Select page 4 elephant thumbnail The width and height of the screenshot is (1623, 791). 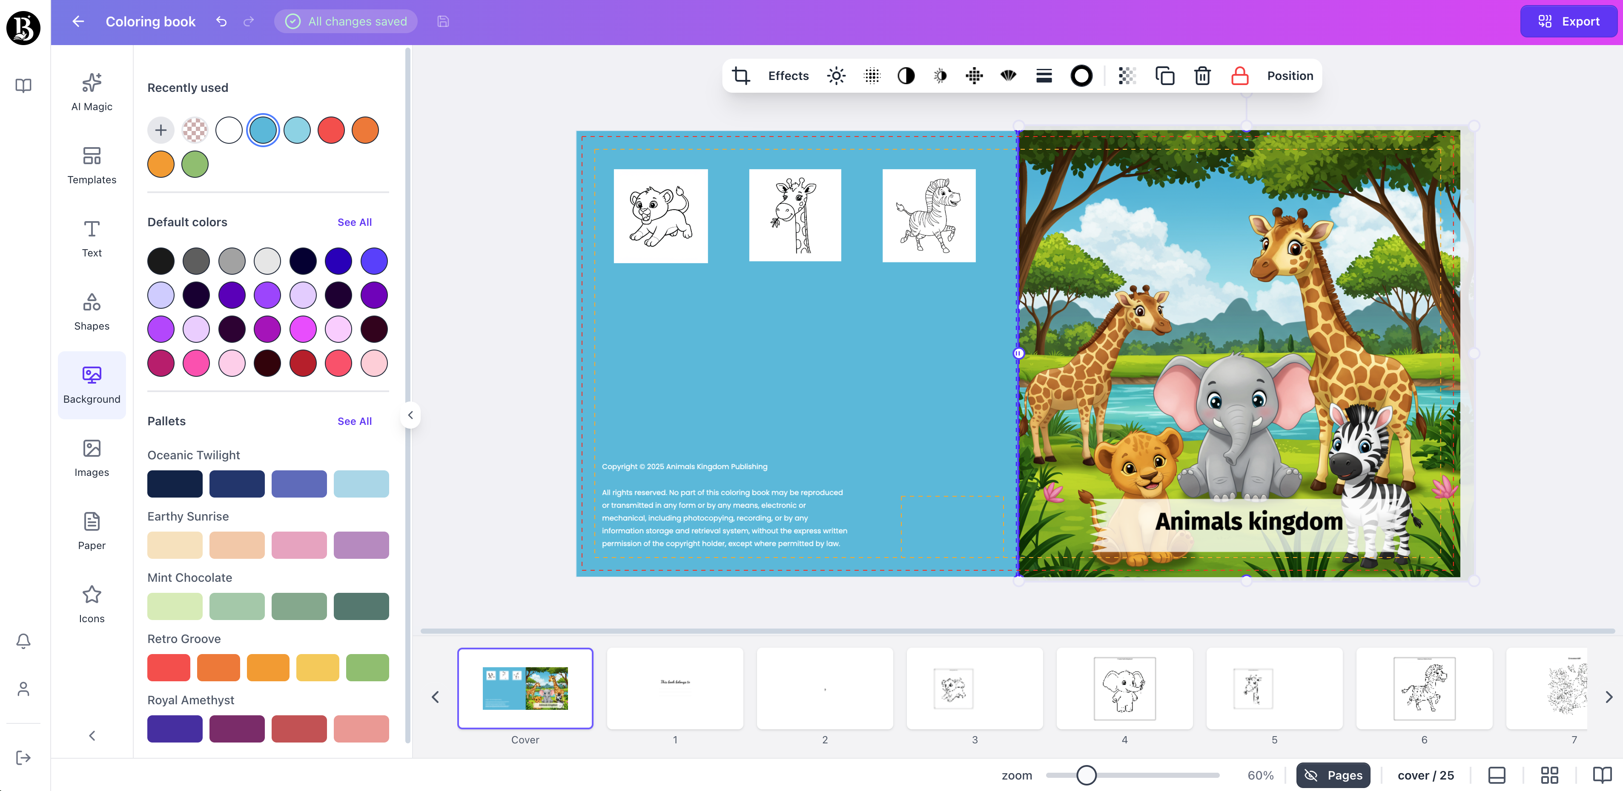(1124, 688)
